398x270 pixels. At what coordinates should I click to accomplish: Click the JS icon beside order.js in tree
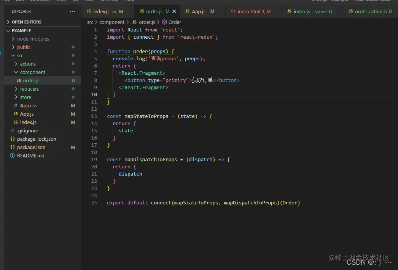click(19, 80)
